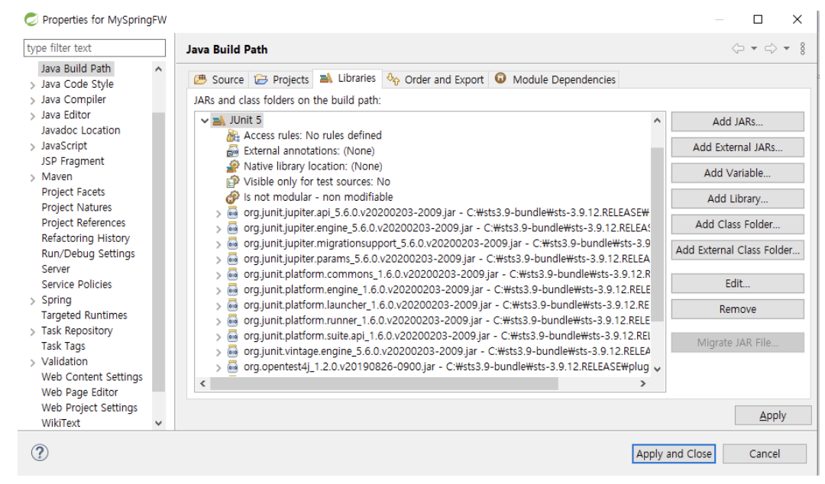Click the JUnit 5 library icon
Image resolution: width=825 pixels, height=484 pixels.
(219, 121)
